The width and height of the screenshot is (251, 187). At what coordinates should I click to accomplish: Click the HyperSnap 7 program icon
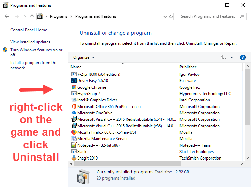(74, 94)
